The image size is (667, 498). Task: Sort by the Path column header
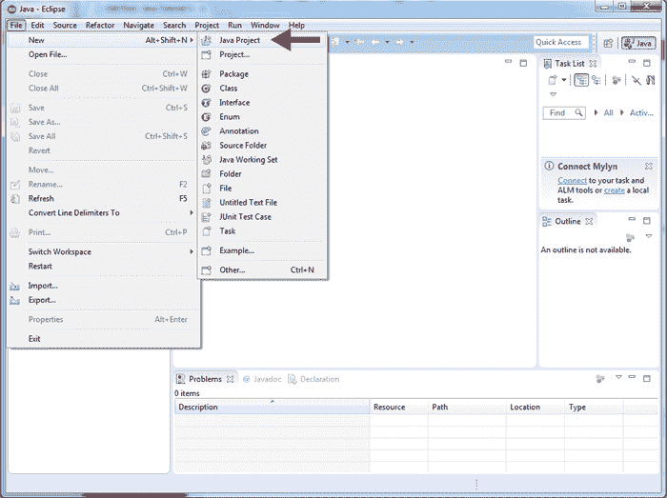point(468,408)
